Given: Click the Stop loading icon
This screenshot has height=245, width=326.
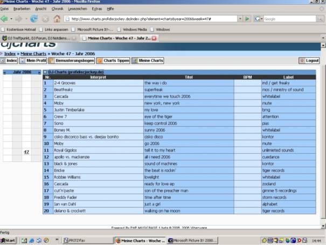Looking at the screenshot, I should [45, 19].
